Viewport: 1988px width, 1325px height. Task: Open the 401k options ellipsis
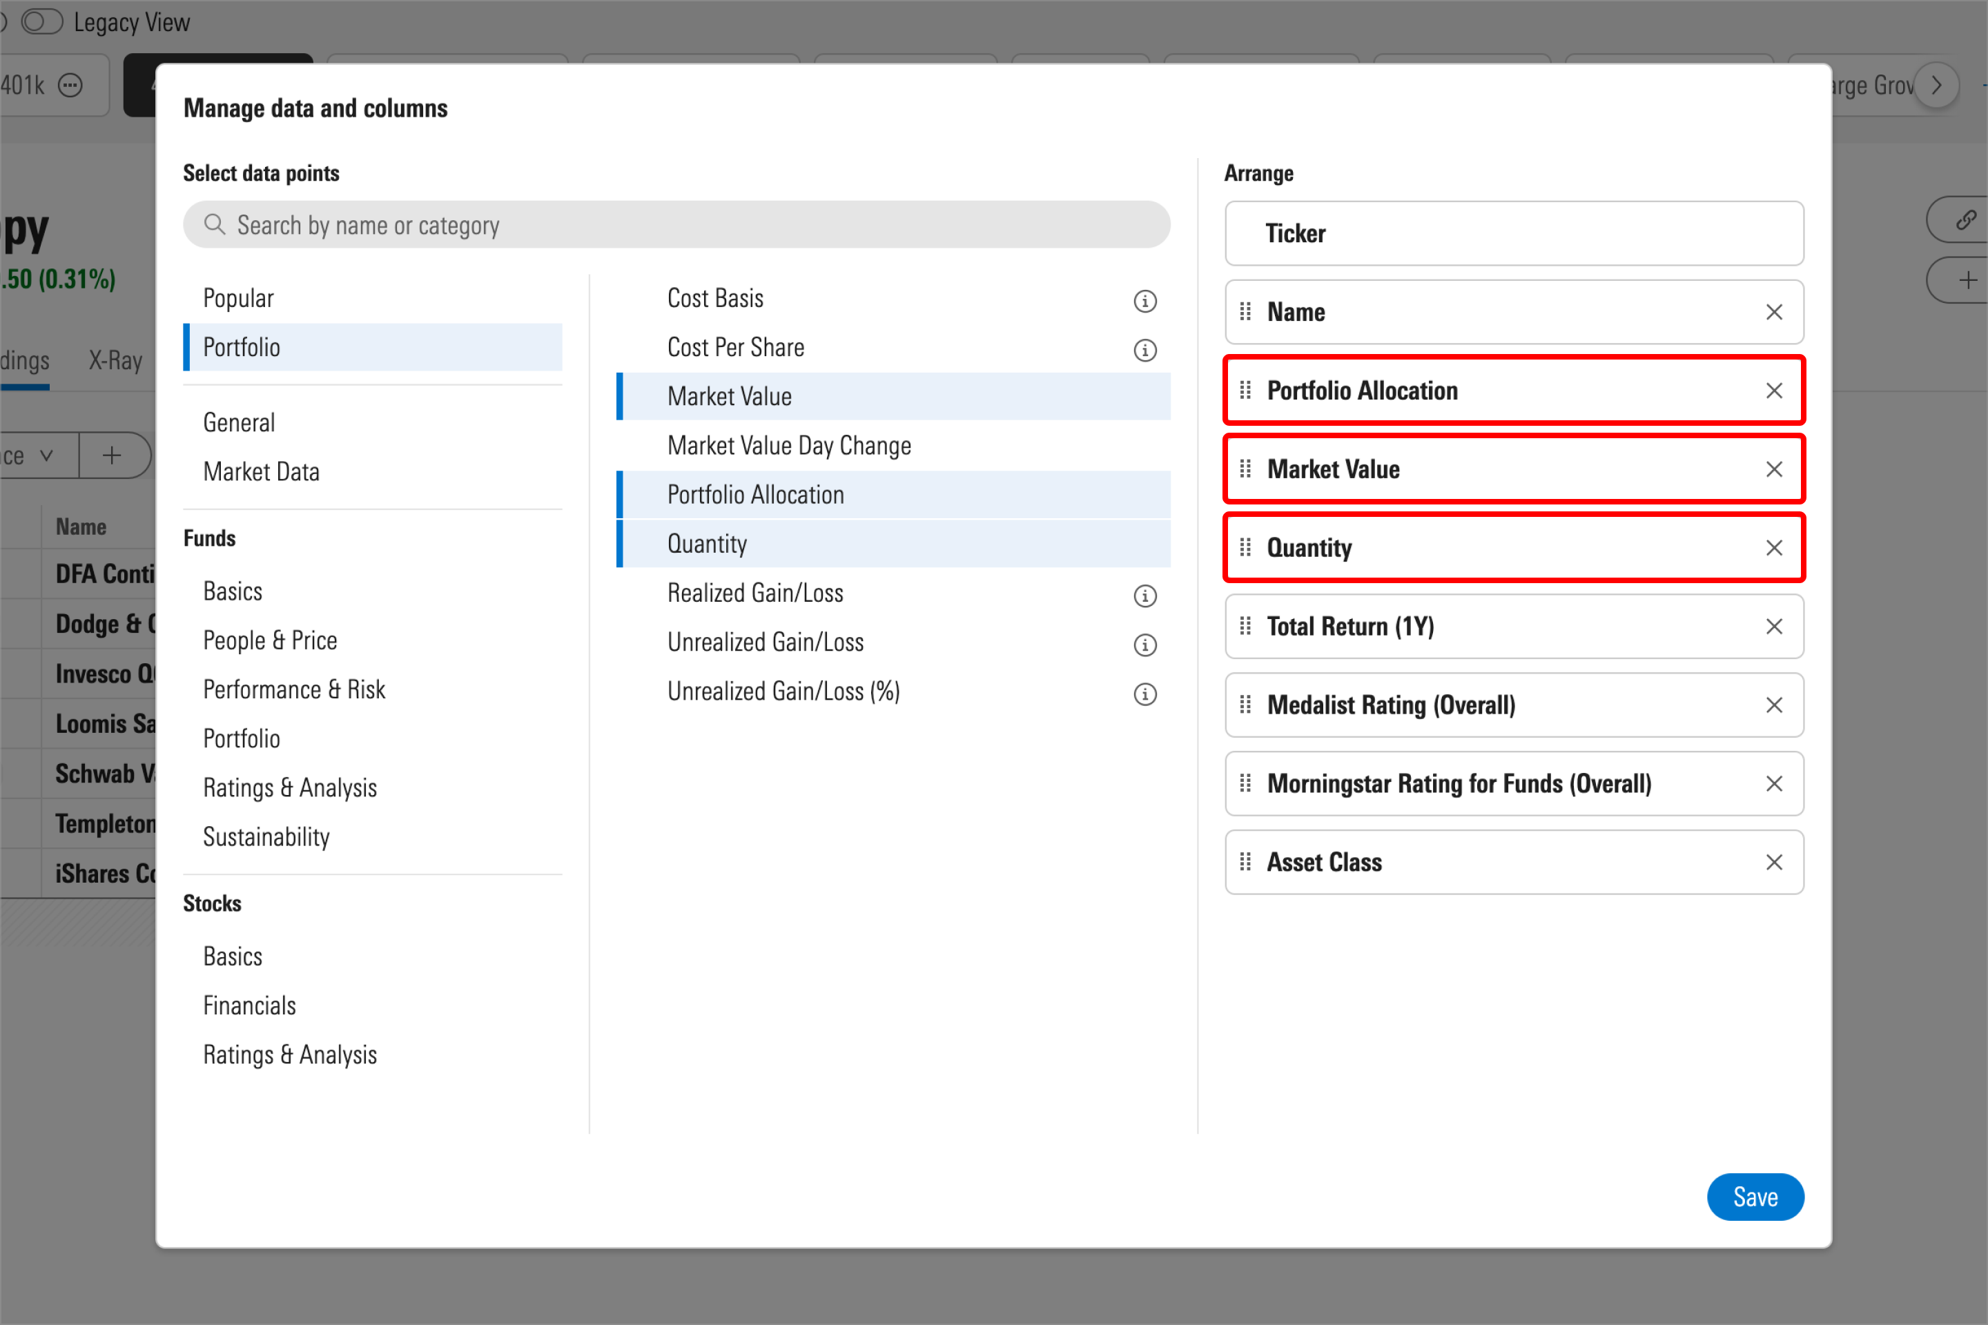70,86
